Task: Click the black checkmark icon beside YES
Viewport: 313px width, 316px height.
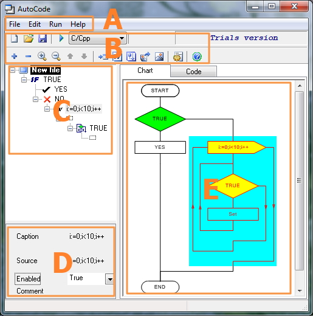Action: [46, 89]
